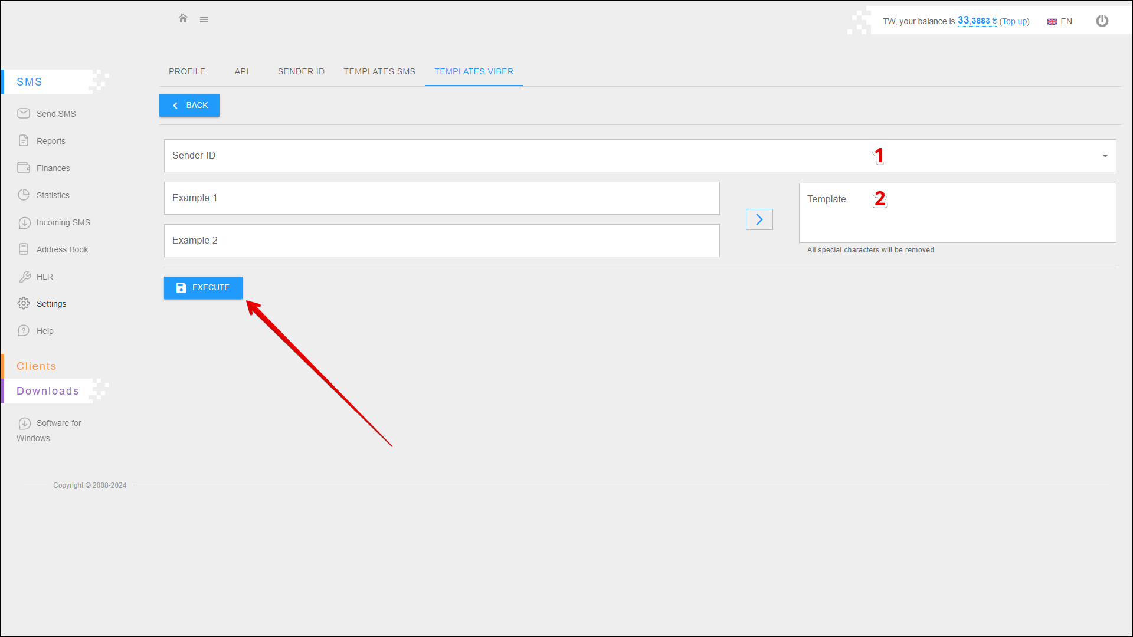
Task: Open the API tab
Action: click(x=241, y=71)
